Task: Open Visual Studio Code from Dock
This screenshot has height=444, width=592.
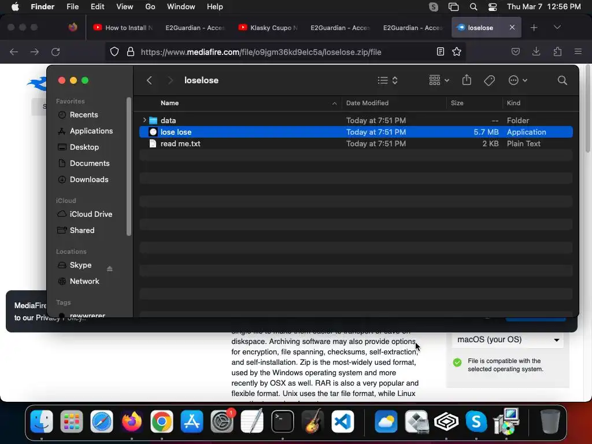Action: (x=343, y=421)
